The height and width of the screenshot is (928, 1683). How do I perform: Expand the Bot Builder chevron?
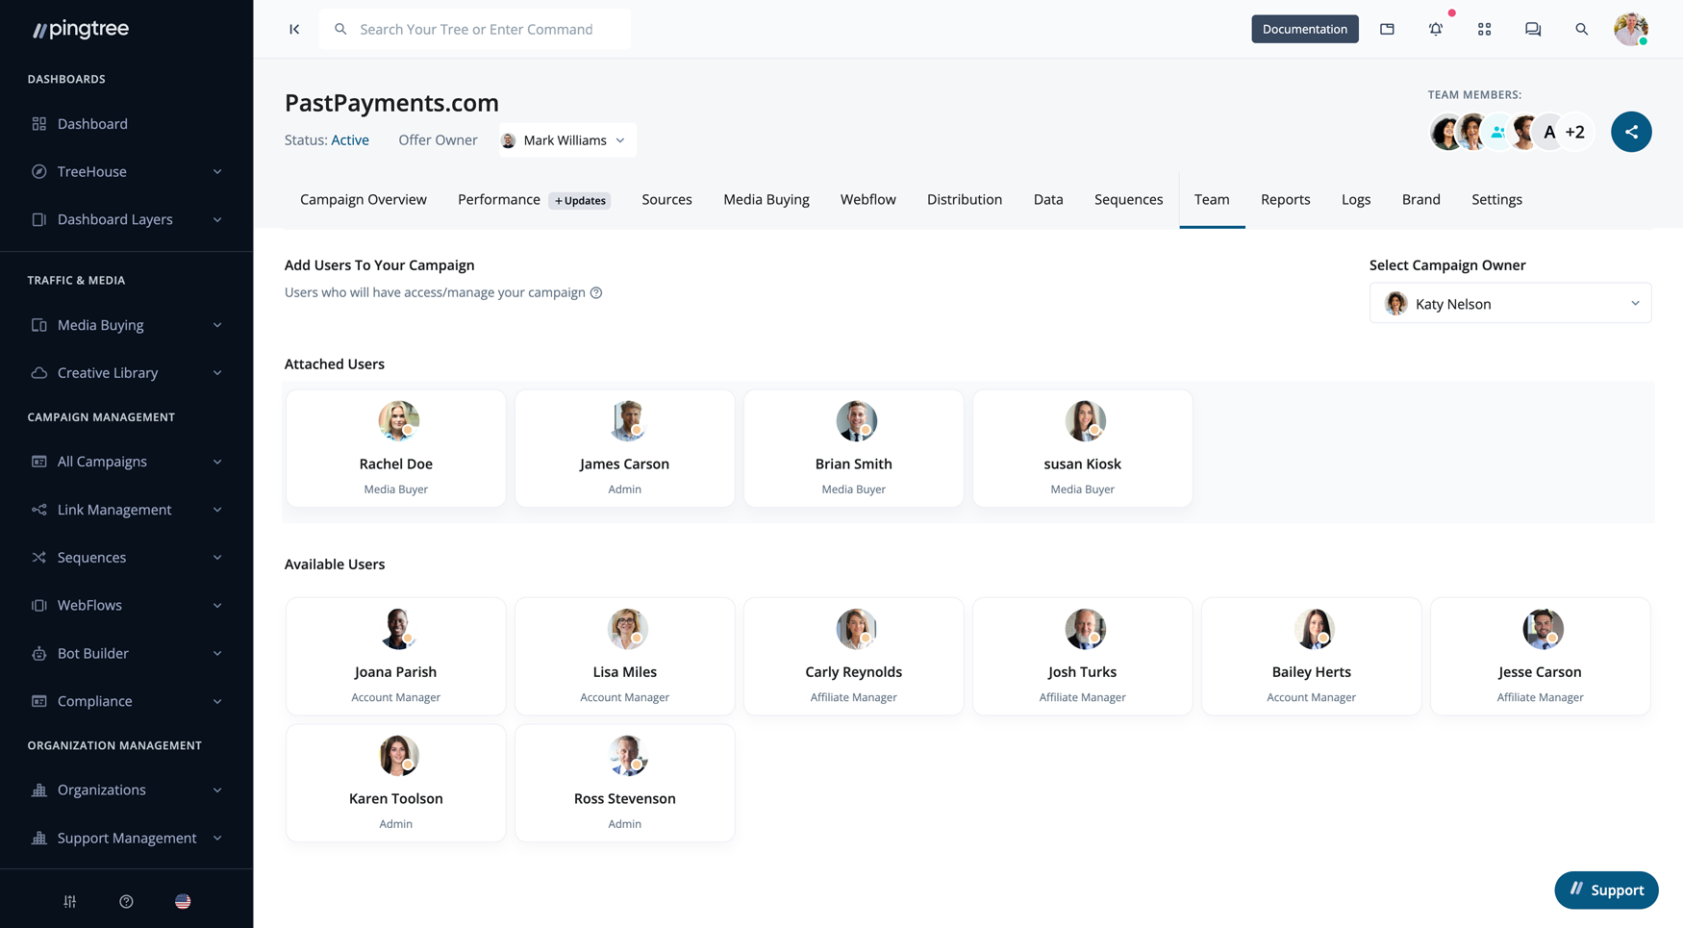pos(217,653)
